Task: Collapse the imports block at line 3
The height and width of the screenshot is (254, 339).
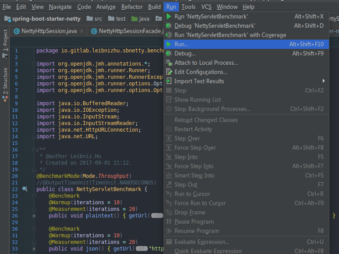Action: point(34,64)
